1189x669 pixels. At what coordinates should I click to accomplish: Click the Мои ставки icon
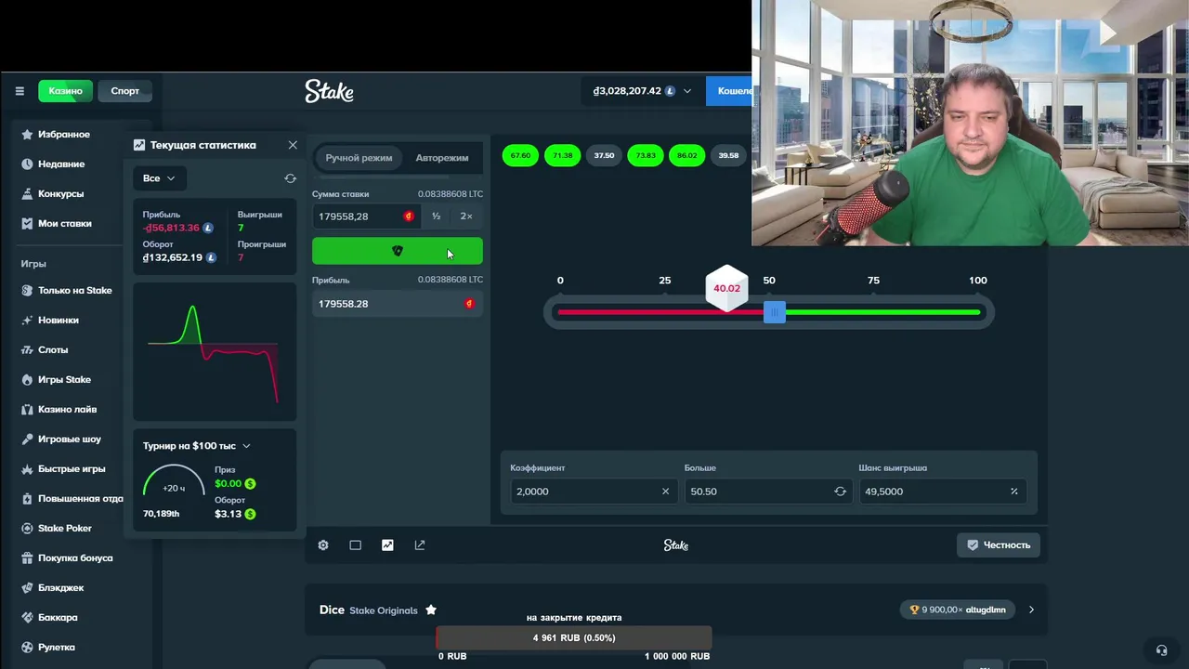click(x=28, y=224)
